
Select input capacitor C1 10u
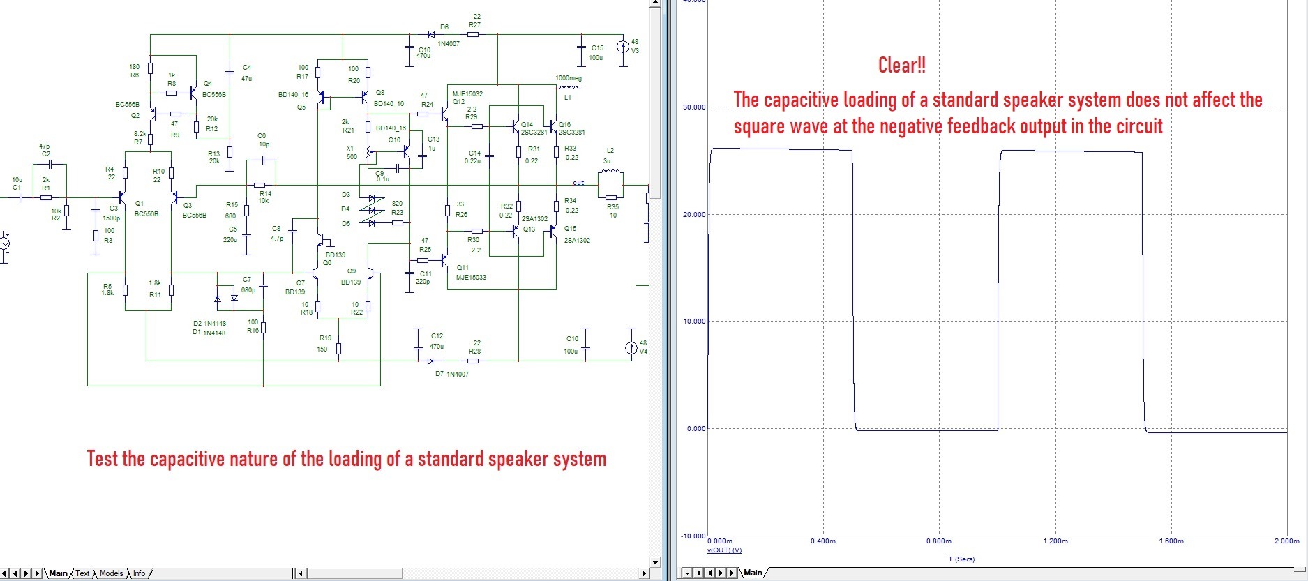pyautogui.click(x=21, y=197)
